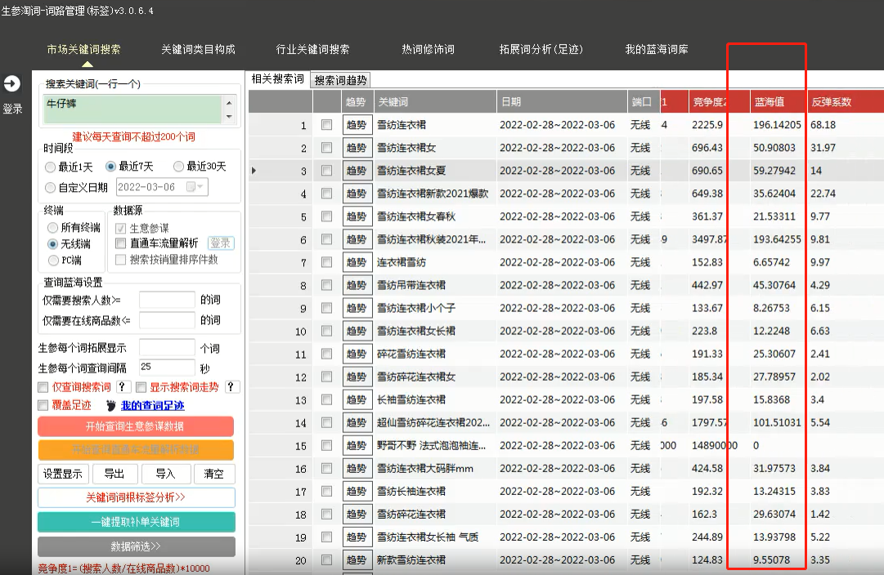Screen dimensions: 884x575
Task: Click up arrow of keyword box scrollbar
Action: point(229,102)
